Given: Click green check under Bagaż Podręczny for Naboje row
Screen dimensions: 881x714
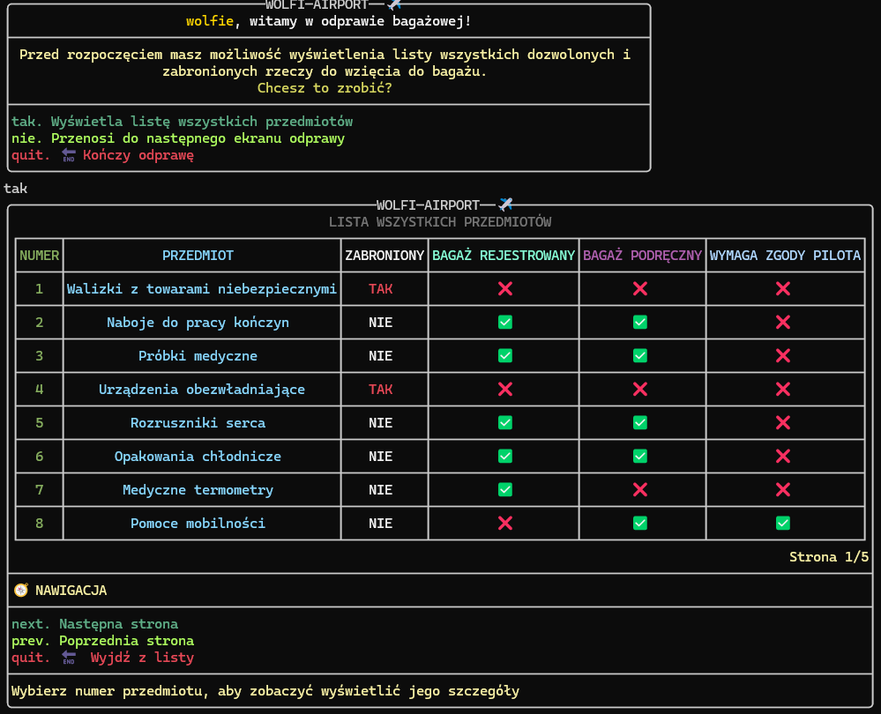Looking at the screenshot, I should 640,322.
